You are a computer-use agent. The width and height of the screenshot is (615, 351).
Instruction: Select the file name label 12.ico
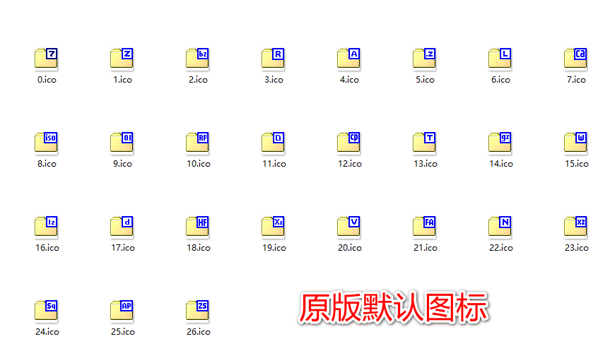pos(349,164)
